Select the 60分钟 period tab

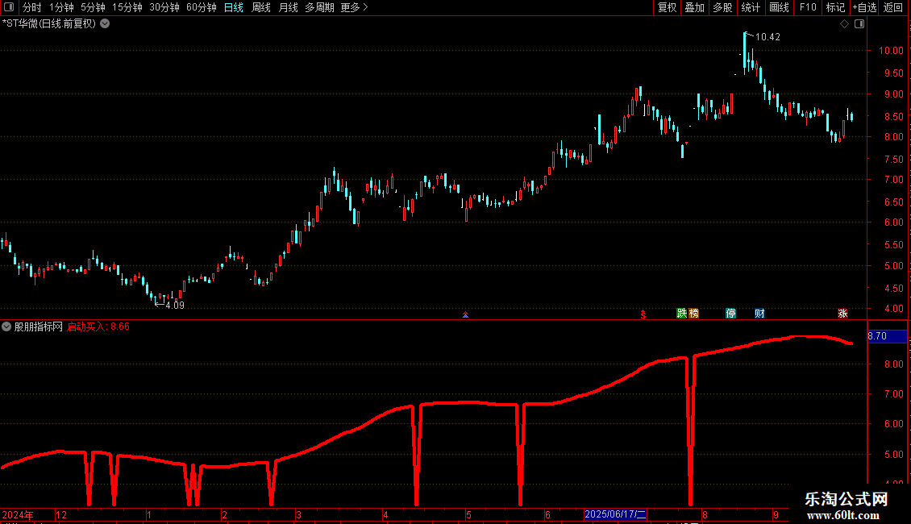click(x=201, y=7)
